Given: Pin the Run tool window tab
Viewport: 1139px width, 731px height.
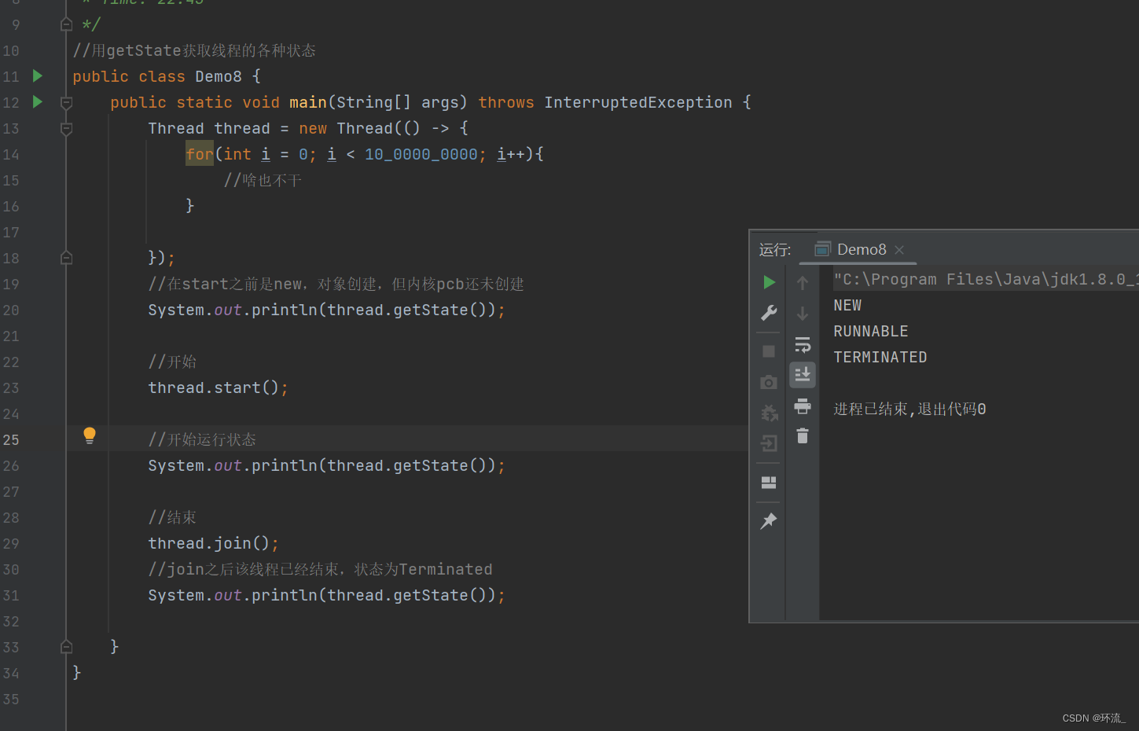Looking at the screenshot, I should pos(768,520).
